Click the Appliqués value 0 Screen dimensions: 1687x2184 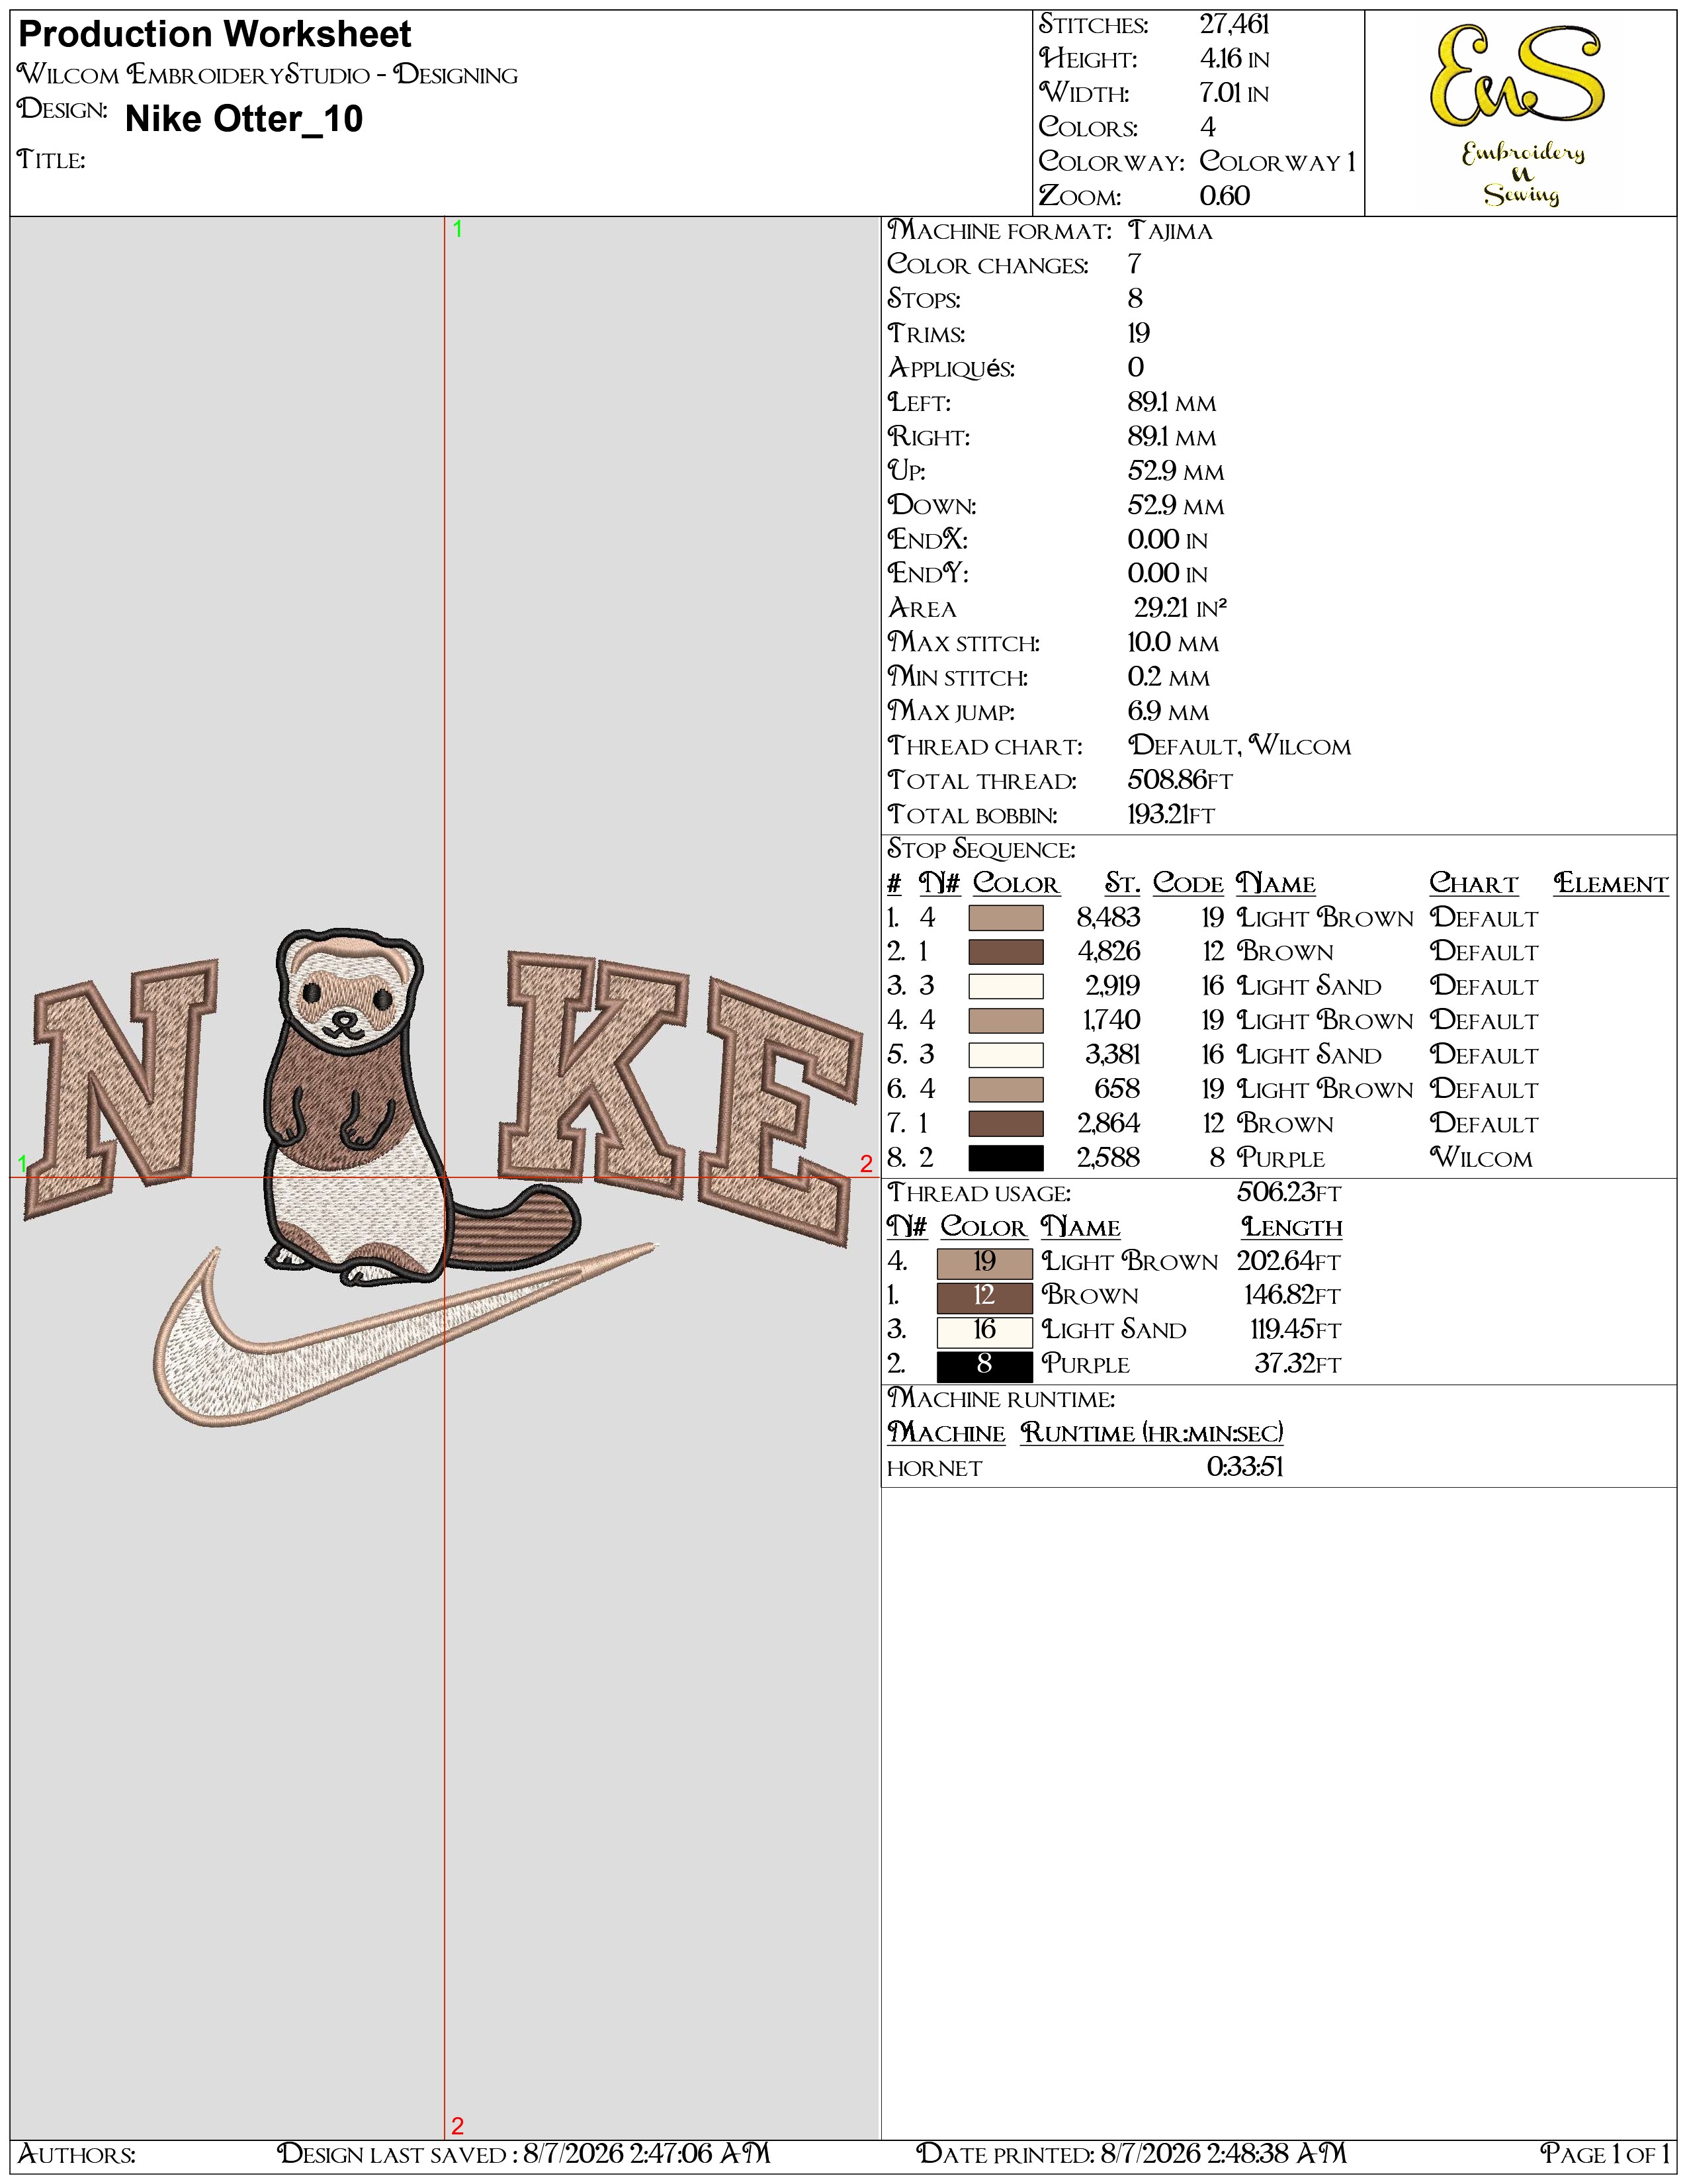click(x=1135, y=368)
